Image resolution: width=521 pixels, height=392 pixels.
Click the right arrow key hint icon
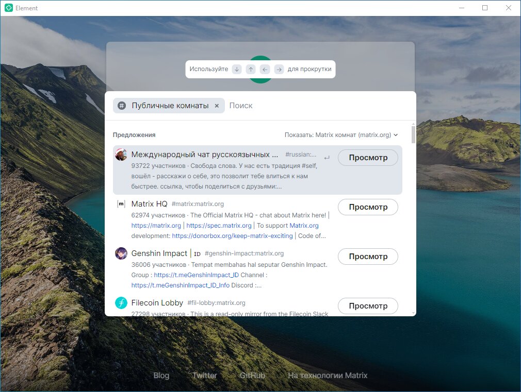click(x=279, y=70)
